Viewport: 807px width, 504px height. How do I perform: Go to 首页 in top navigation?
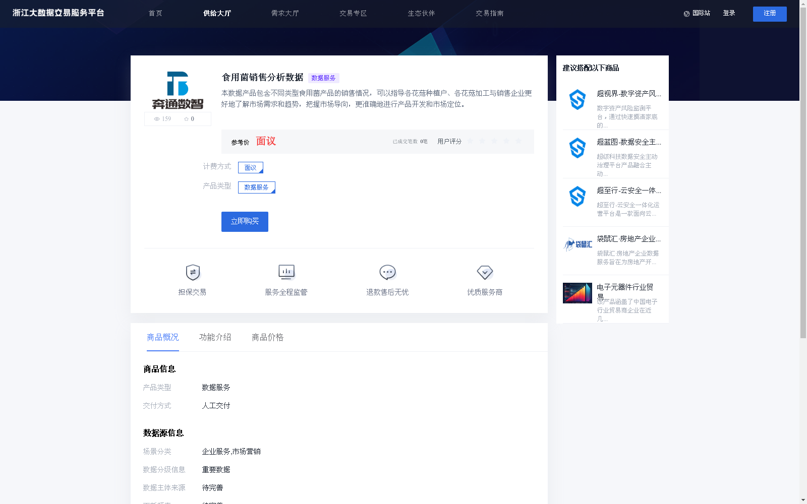tap(155, 13)
